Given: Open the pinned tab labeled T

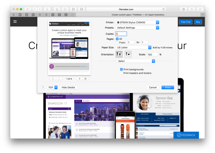Looking at the screenshot, I should [x=59, y=15].
